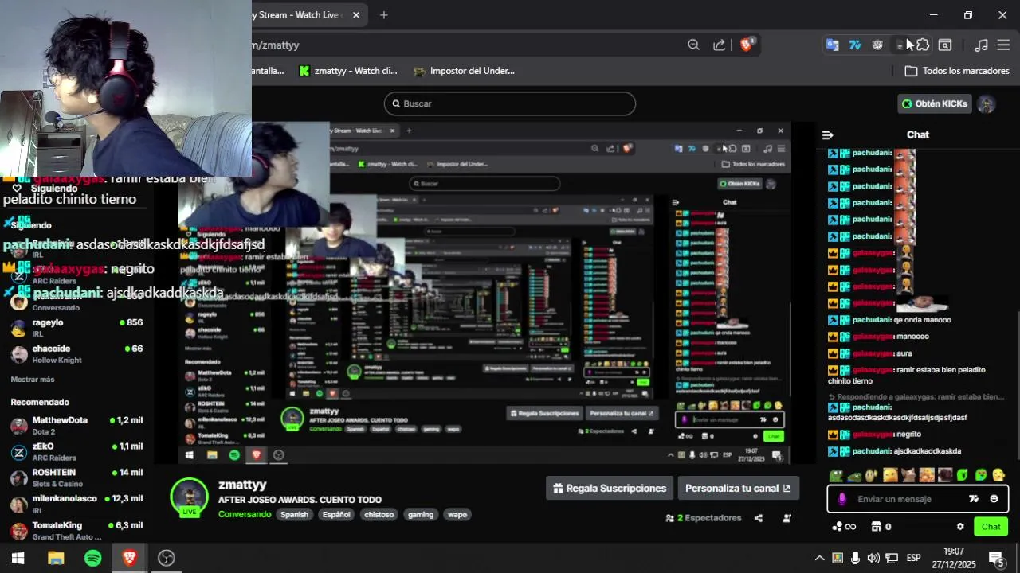Click the Personaliza tu canal button

(738, 489)
